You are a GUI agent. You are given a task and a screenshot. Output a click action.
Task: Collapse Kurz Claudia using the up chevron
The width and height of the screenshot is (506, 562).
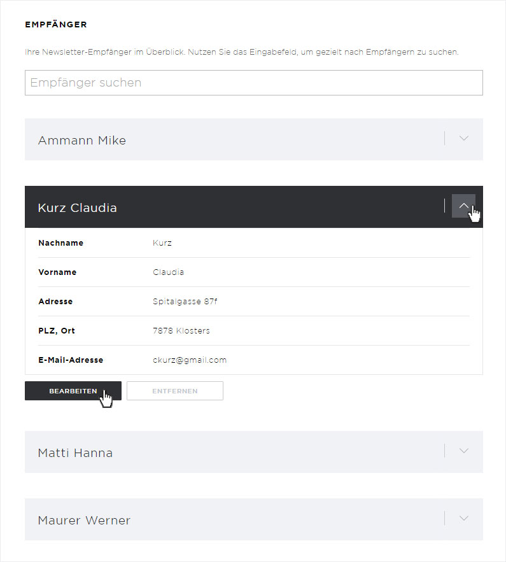464,206
